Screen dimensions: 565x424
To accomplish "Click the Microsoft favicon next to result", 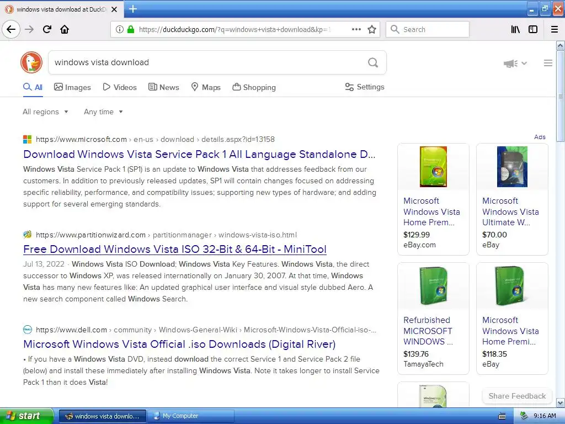I will point(28,139).
